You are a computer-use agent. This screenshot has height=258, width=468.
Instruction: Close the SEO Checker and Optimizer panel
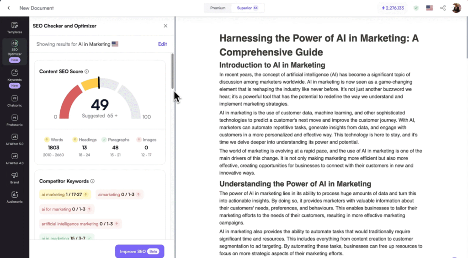[165, 26]
